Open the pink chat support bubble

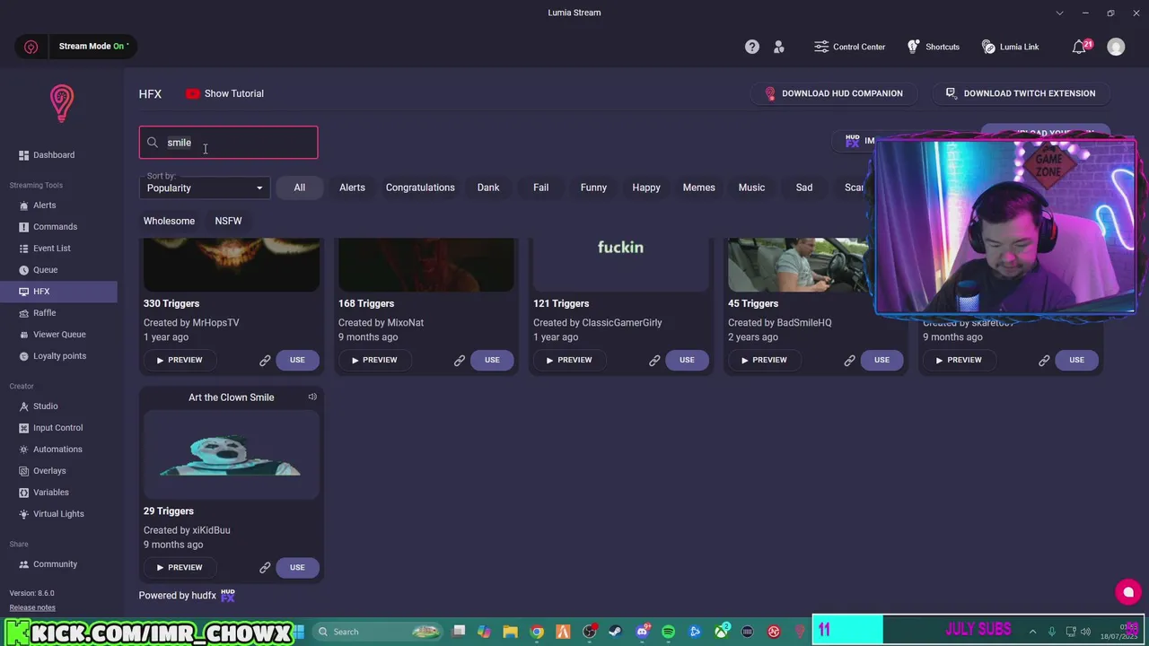point(1128,592)
